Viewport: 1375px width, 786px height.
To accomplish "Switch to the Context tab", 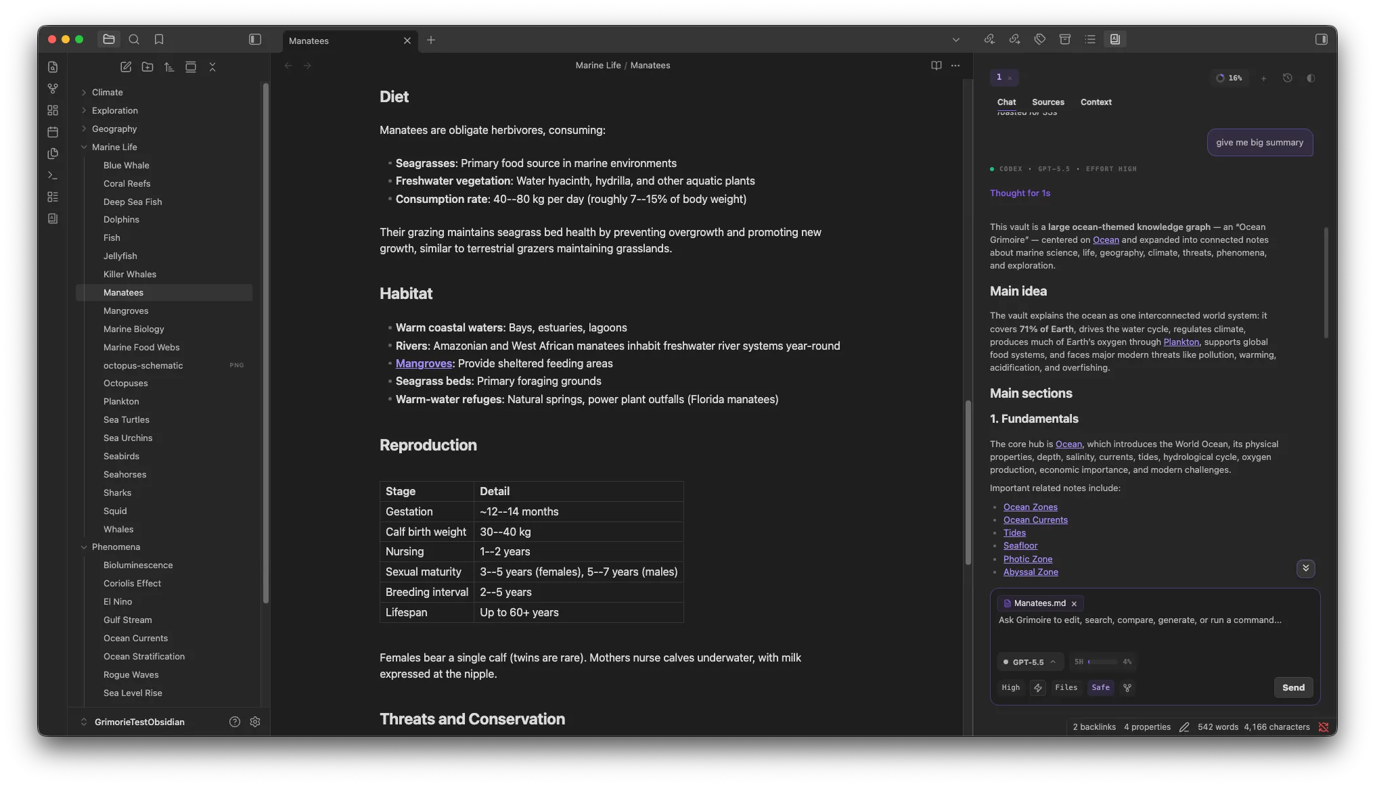I will pos(1096,102).
